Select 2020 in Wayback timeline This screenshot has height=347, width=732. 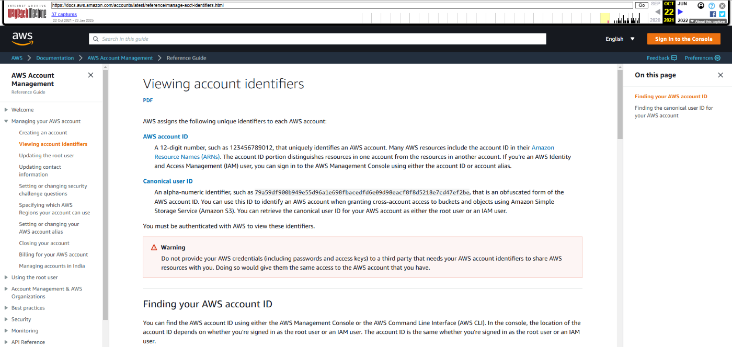[x=655, y=20]
